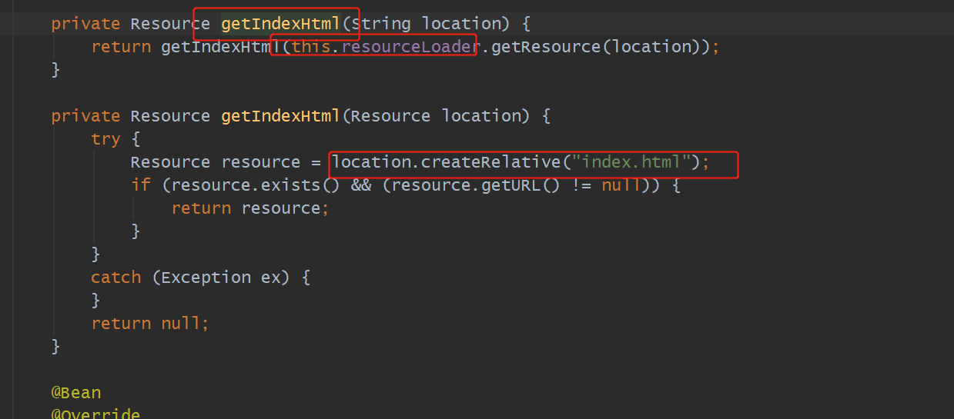Click the String parameter type
Viewport: 954px width, 419px height.
click(381, 24)
